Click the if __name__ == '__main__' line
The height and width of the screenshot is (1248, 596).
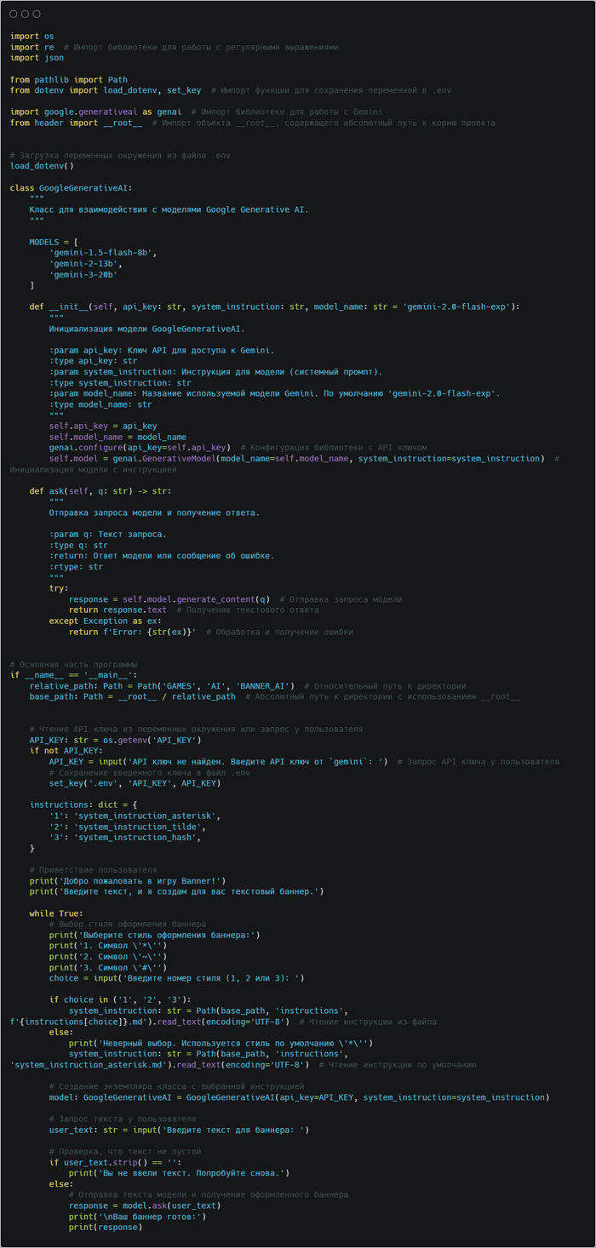(x=66, y=674)
